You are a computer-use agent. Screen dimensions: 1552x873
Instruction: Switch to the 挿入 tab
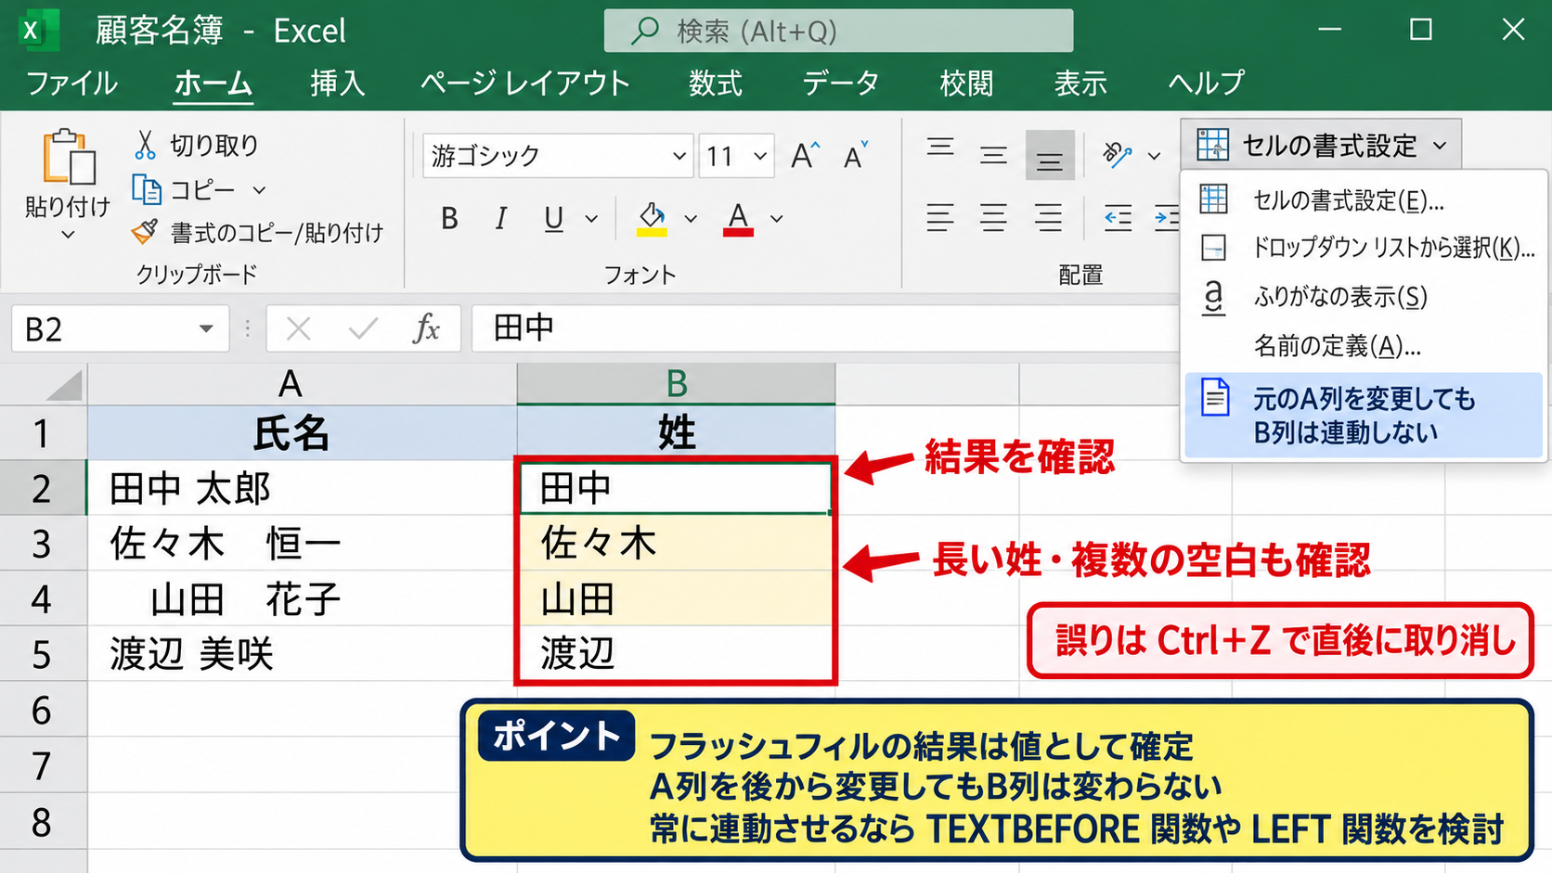coord(338,83)
